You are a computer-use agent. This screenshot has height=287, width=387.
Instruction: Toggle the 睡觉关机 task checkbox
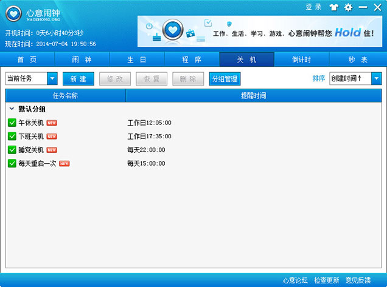point(12,150)
